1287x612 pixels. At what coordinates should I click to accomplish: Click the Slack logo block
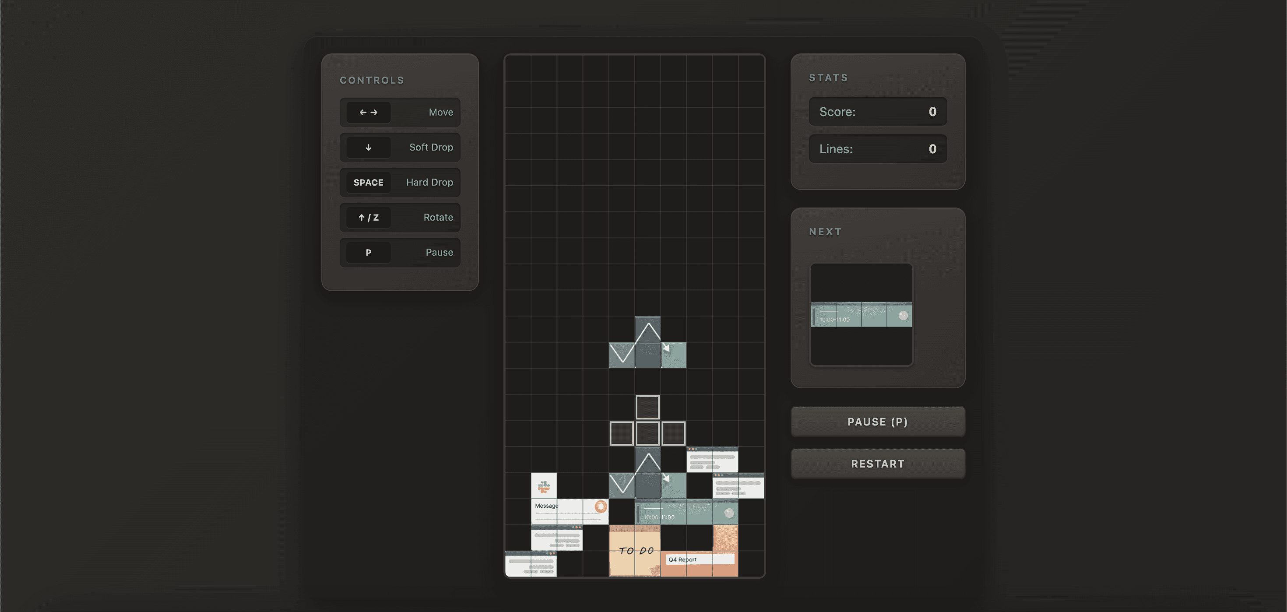pos(544,485)
